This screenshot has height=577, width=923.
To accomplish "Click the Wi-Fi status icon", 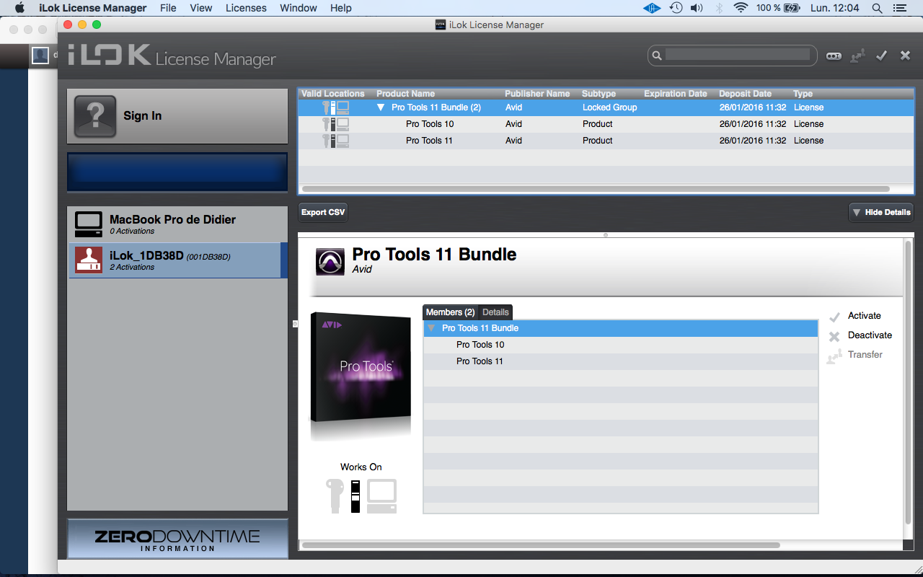I will point(741,8).
